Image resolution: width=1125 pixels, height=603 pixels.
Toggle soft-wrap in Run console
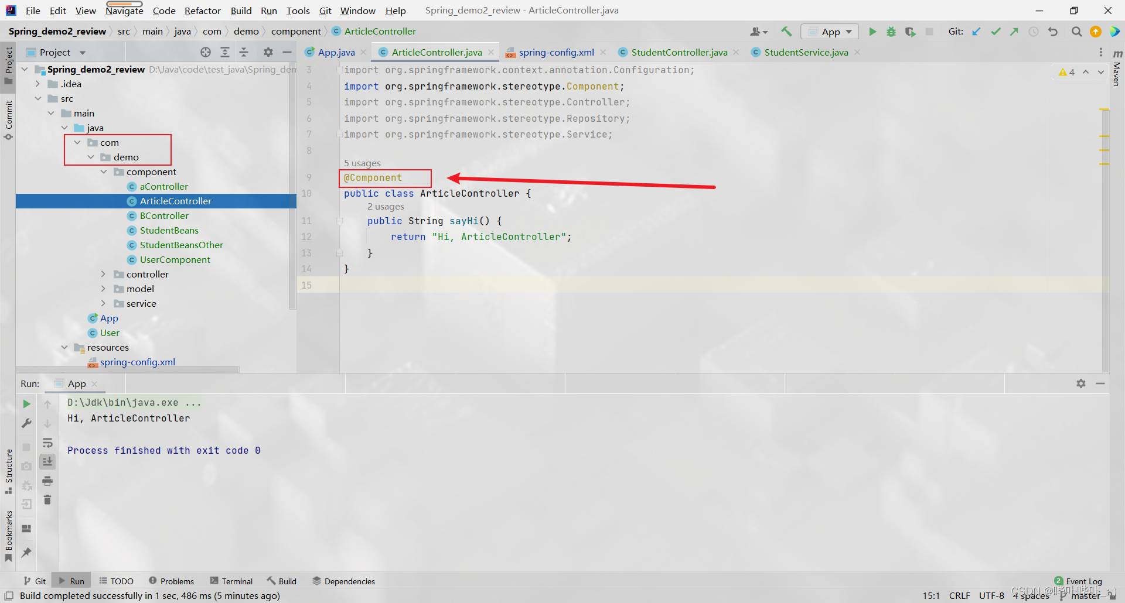(x=47, y=443)
